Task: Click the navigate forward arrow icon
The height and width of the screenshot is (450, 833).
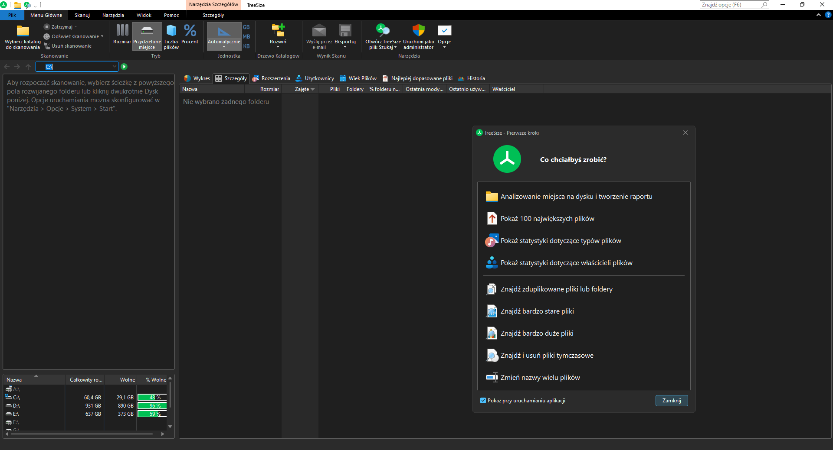Action: (x=17, y=67)
